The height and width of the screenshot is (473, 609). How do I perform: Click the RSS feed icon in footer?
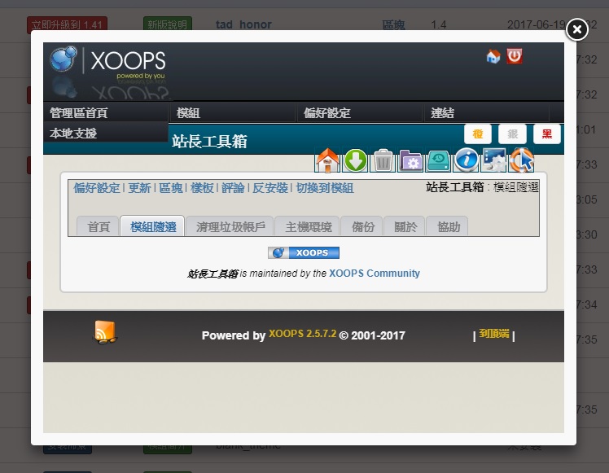point(105,332)
